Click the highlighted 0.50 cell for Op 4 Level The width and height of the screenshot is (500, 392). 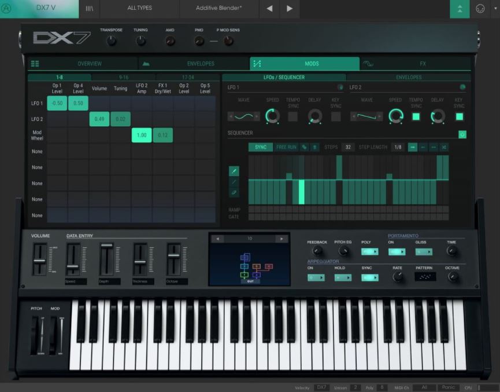pyautogui.click(x=77, y=102)
